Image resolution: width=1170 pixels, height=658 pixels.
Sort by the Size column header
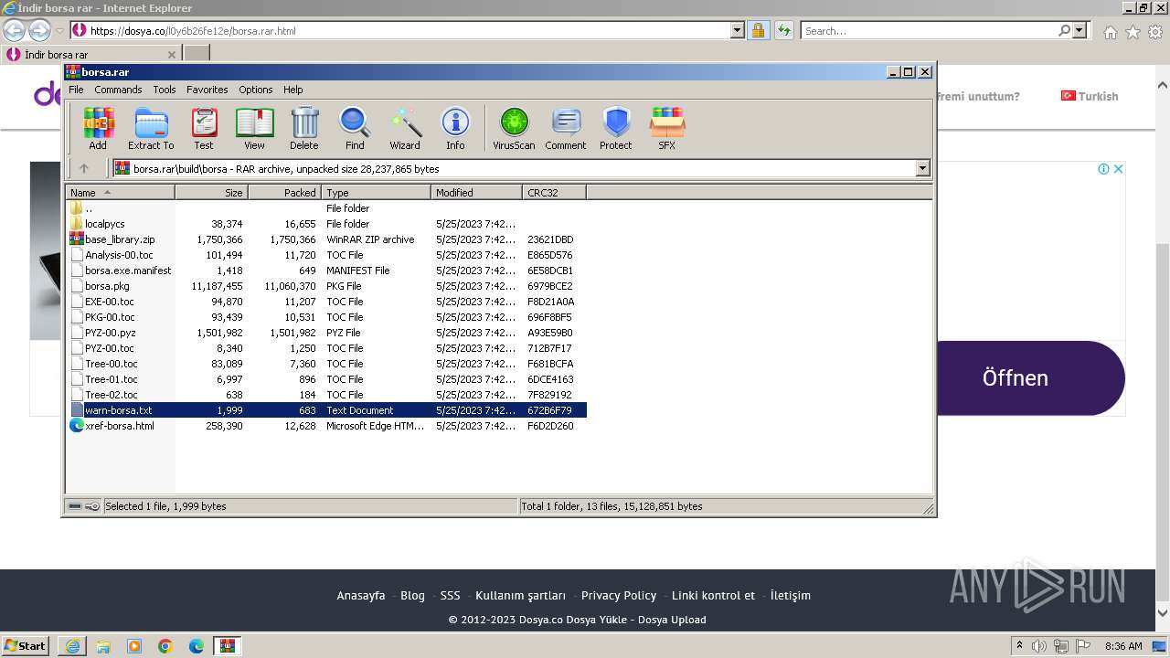point(211,193)
